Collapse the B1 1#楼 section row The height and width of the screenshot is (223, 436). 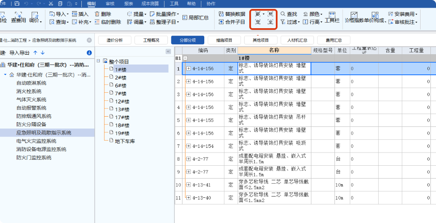(185, 58)
